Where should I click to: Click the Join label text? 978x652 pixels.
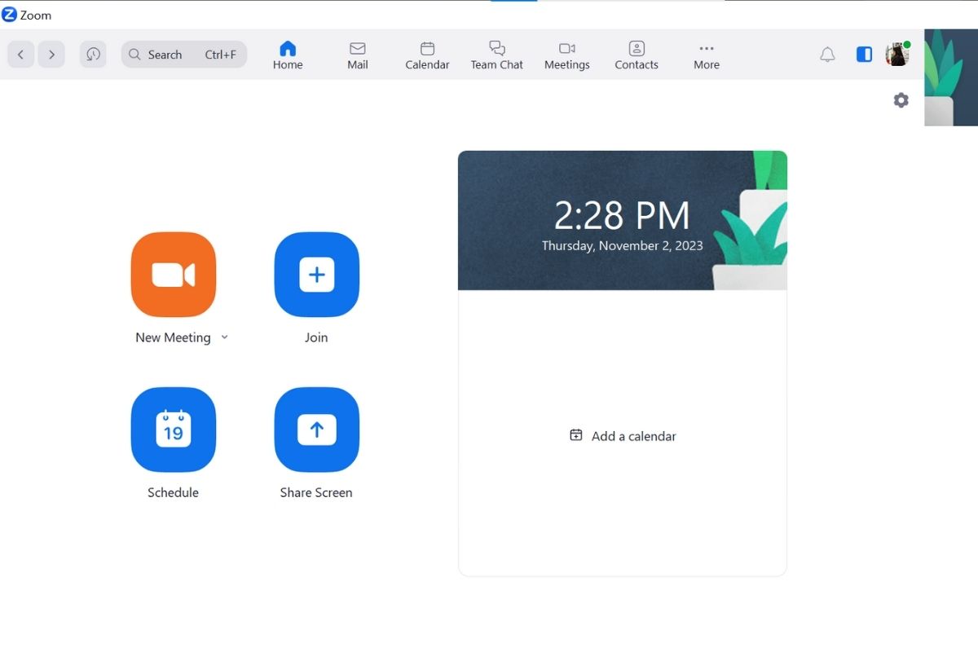coord(316,337)
